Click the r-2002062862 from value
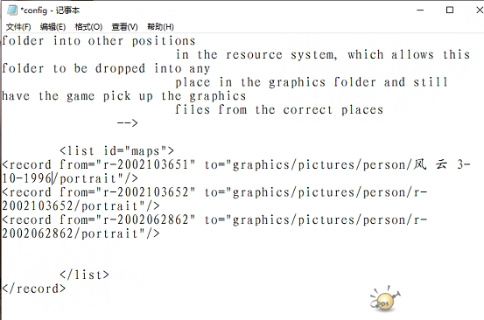 [145, 220]
